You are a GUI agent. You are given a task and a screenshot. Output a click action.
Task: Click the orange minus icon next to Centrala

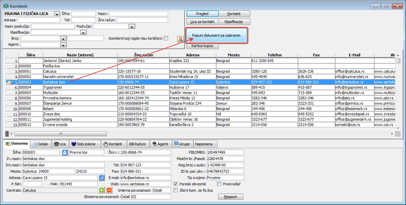pyautogui.click(x=109, y=190)
